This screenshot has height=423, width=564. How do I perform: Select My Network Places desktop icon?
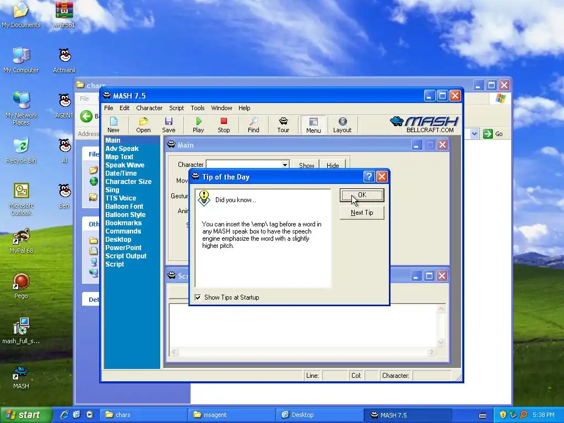(x=21, y=109)
